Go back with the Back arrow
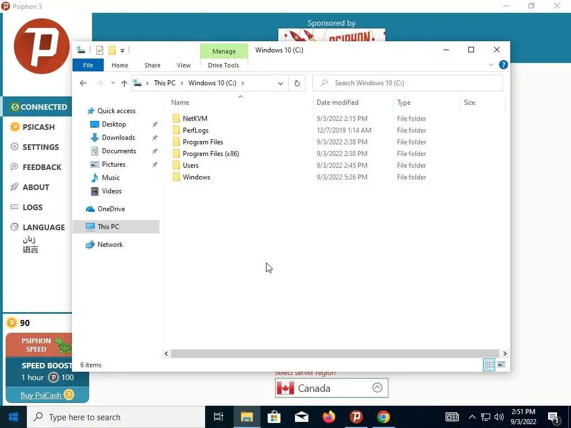The height and width of the screenshot is (428, 571). coord(83,83)
